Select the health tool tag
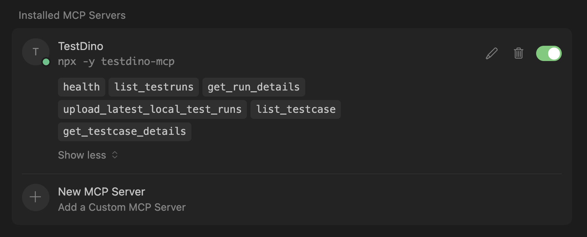This screenshot has width=587, height=237. (81, 87)
